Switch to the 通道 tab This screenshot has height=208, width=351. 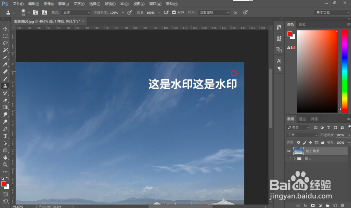pos(302,119)
